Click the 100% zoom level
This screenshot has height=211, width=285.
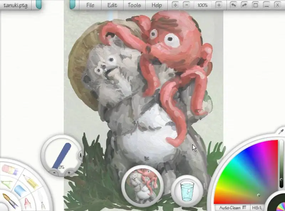point(202,5)
